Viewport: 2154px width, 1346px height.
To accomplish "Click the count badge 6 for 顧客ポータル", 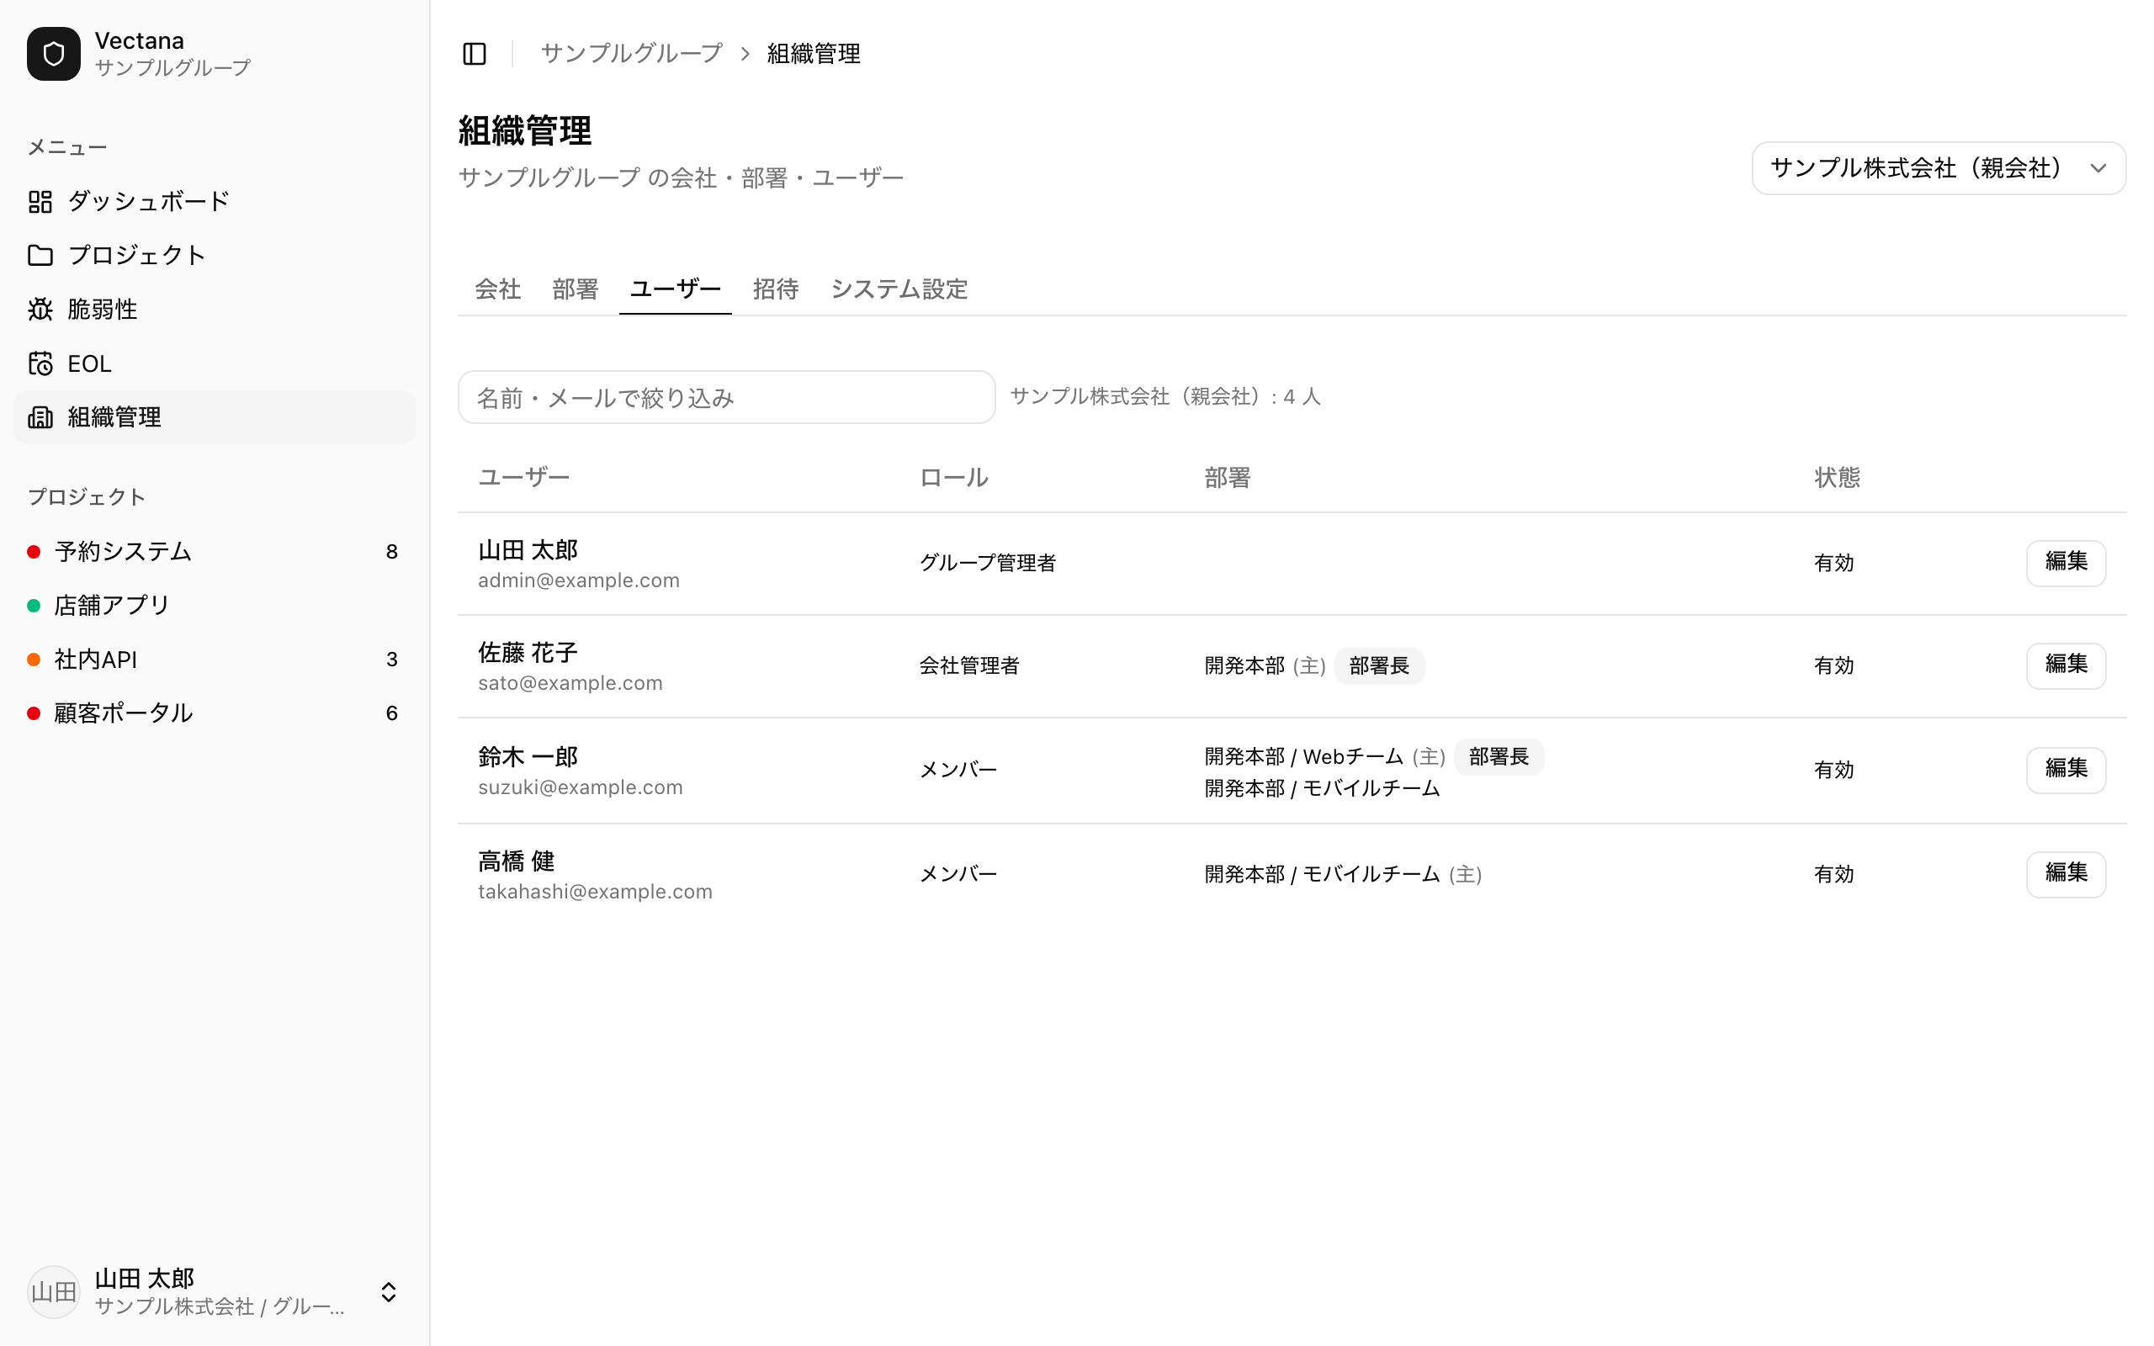I will [391, 713].
